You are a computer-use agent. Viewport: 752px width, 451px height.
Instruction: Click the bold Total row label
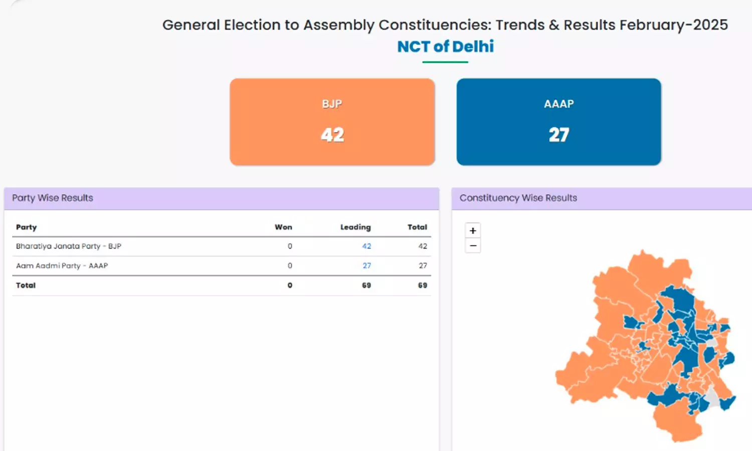click(26, 285)
